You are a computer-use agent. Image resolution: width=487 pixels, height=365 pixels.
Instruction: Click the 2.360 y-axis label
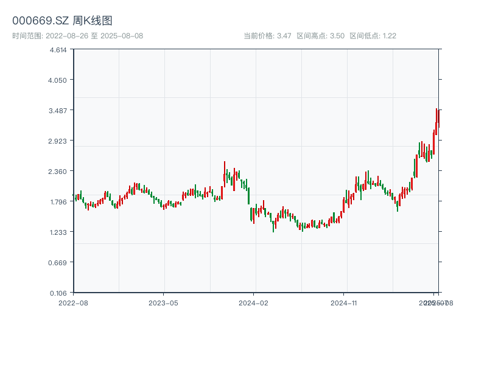tap(58, 171)
